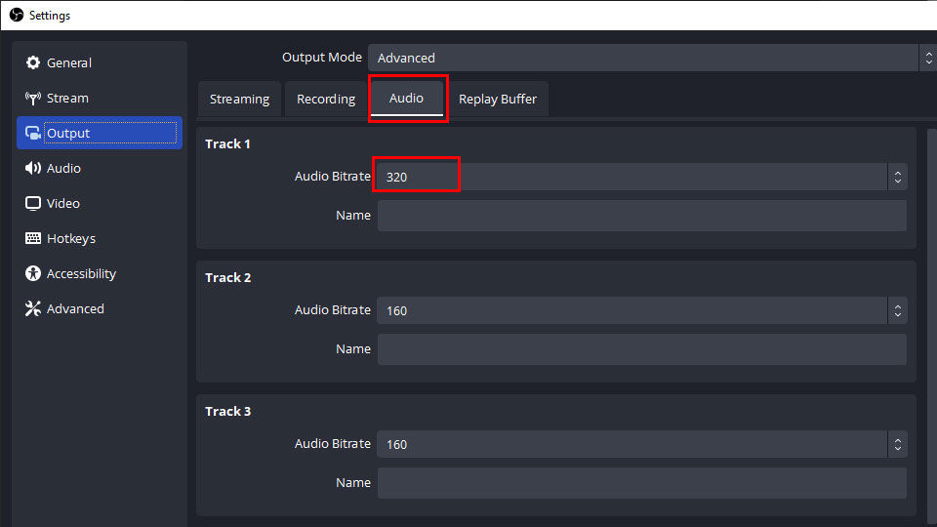
Task: Click the OBS logo in title bar
Action: point(17,15)
